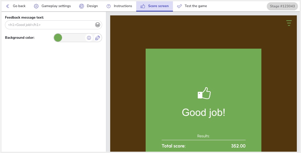This screenshot has height=153, width=301.
Task: Open the green hamburger menu in preview
Action: click(x=289, y=23)
